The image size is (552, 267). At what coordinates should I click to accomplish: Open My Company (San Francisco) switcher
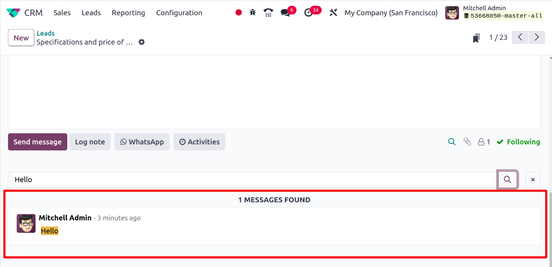click(x=391, y=13)
